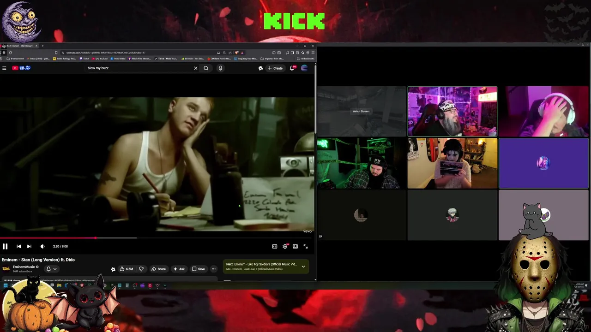This screenshot has width=591, height=332.
Task: Select the green-lit room webcam tile
Action: [x=361, y=163]
